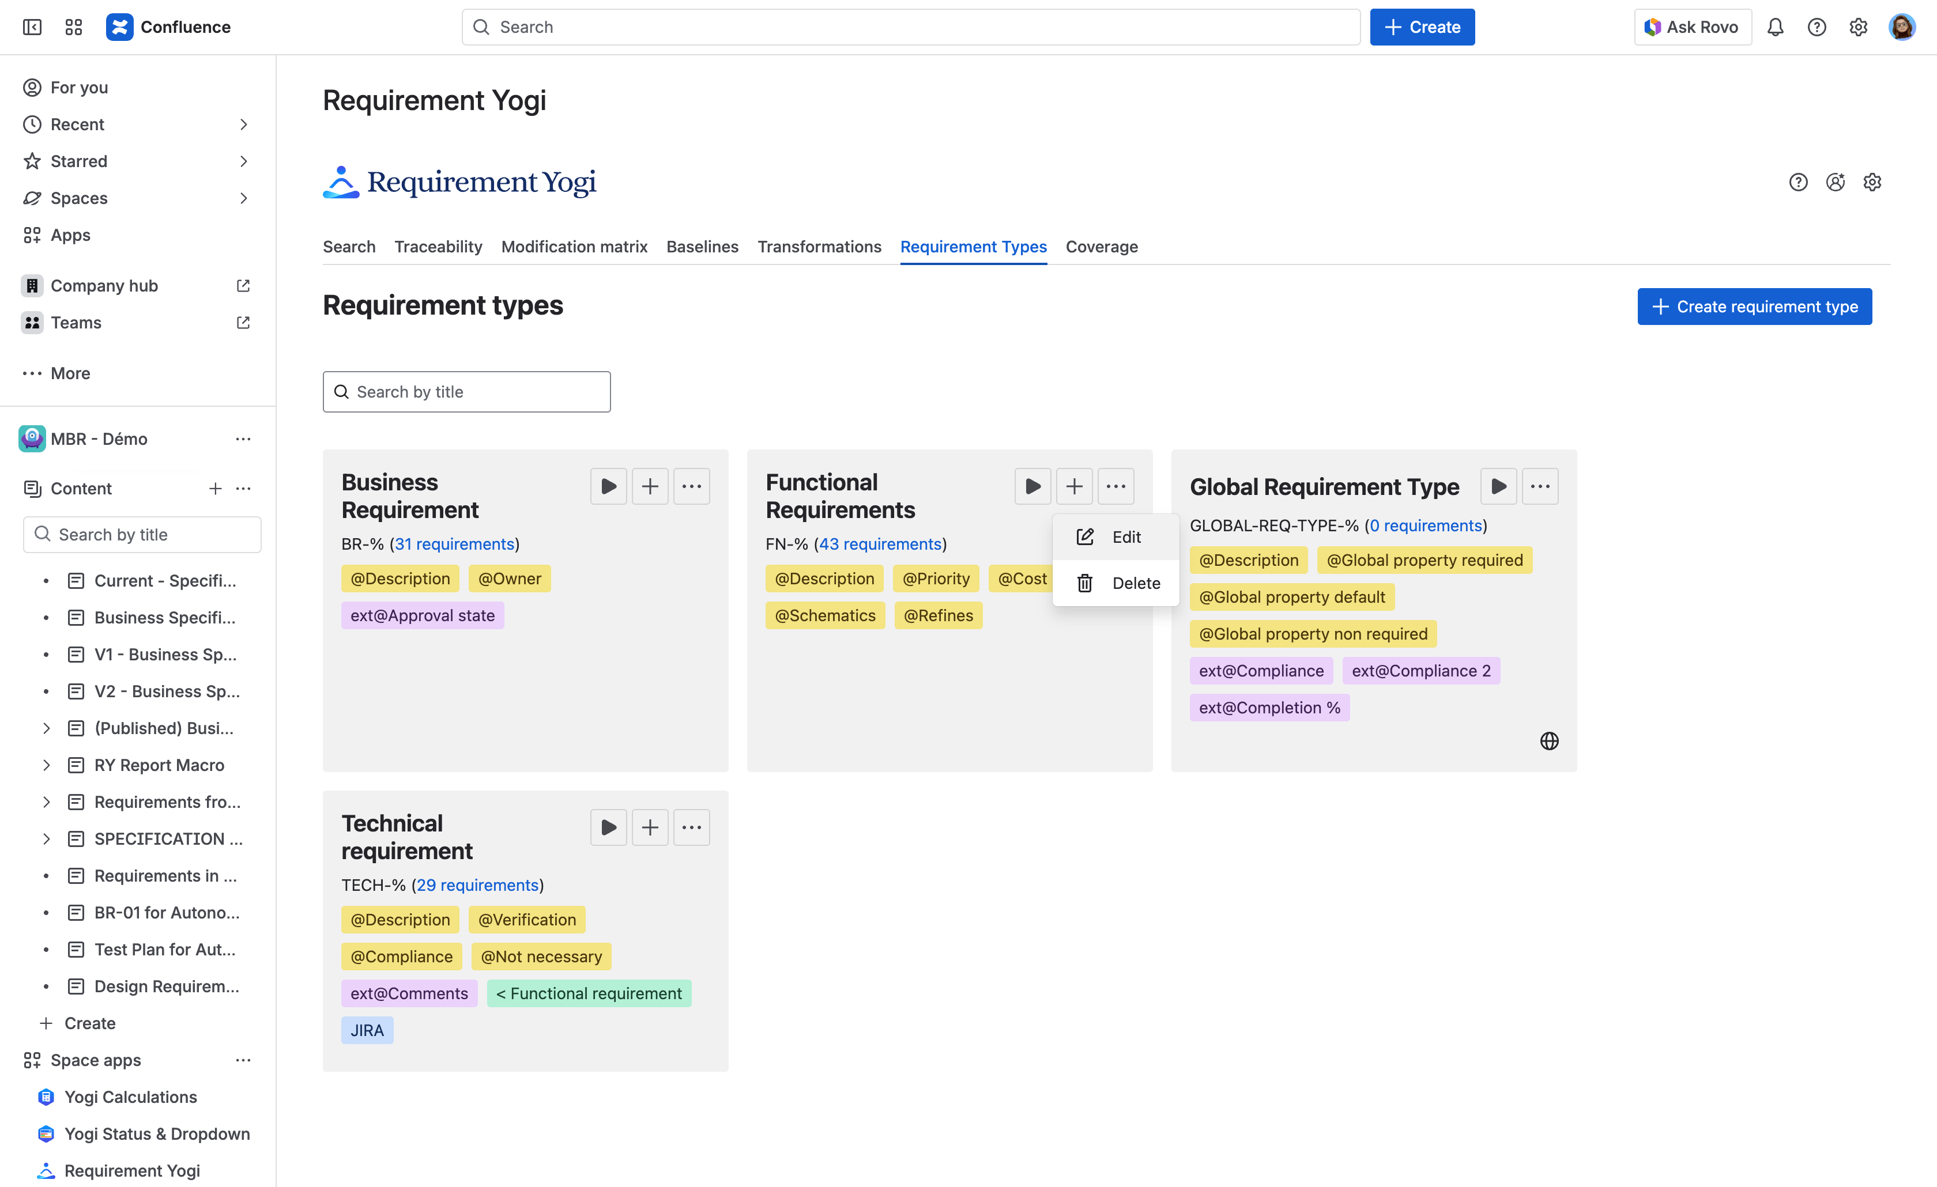Expand the SPECIFICATION page in content tree
Screen dimensions: 1937x1187
coord(46,838)
